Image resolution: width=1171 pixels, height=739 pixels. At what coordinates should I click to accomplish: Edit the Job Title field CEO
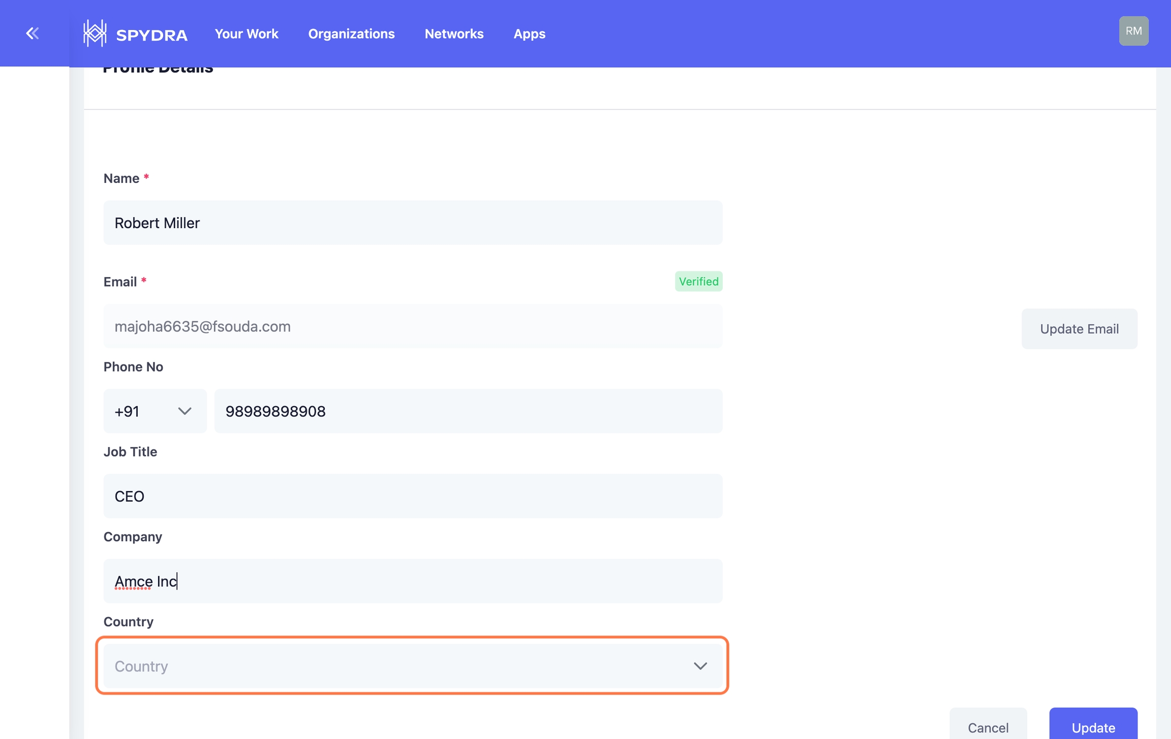(412, 496)
